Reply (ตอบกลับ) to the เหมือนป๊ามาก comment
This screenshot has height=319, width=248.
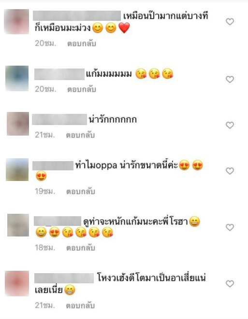82,43
